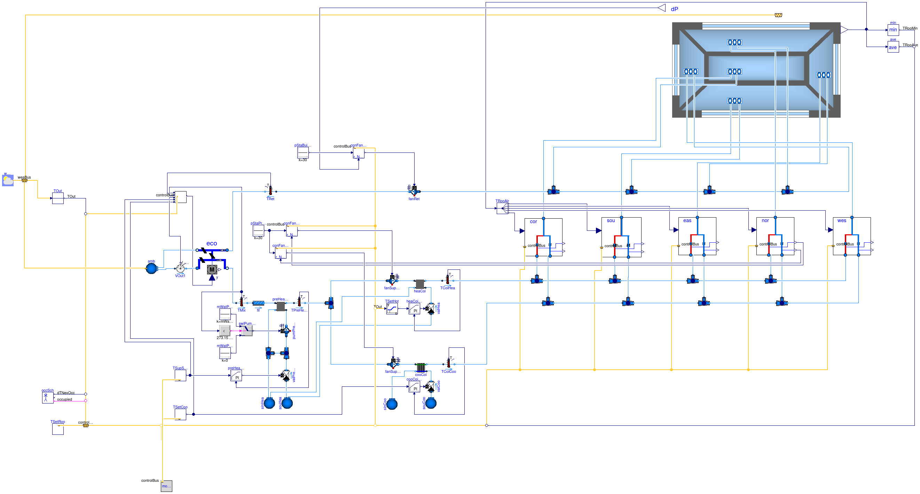Select the valPre valve
Image resolution: width=920 pixels, height=494 pixels.
(x=286, y=375)
